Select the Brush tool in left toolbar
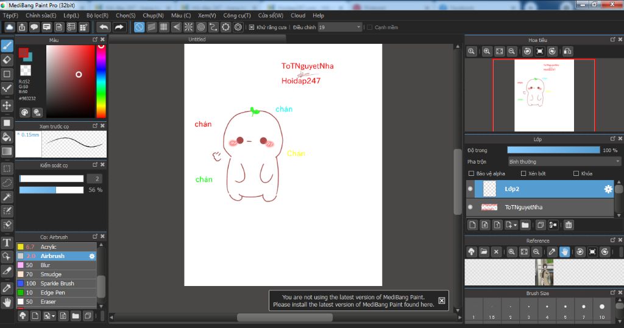This screenshot has width=624, height=328. [7, 46]
